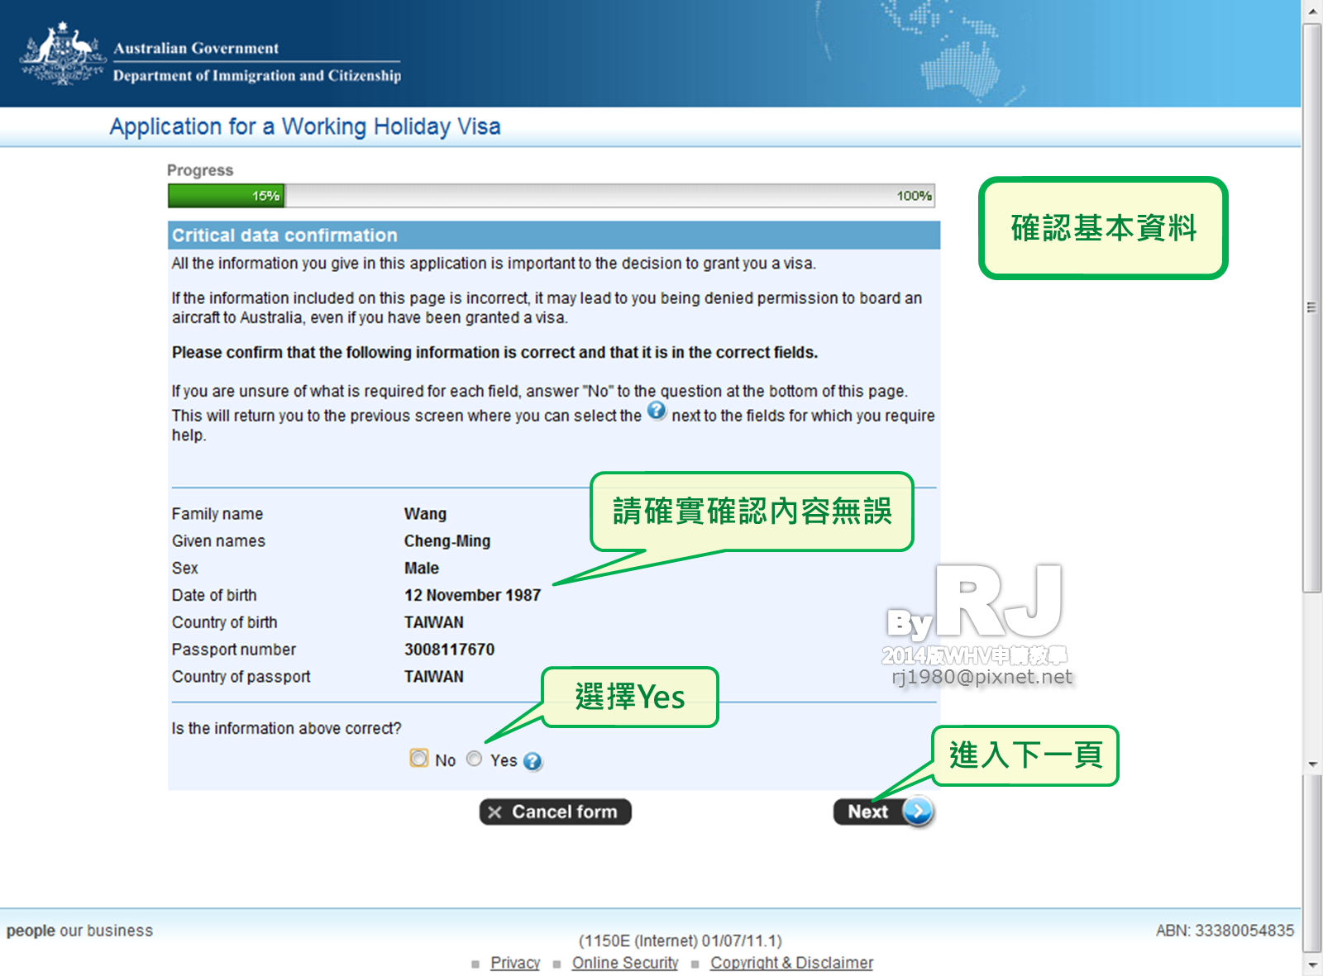Click the page scrollbar down arrow
This screenshot has width=1323, height=976.
(1312, 964)
